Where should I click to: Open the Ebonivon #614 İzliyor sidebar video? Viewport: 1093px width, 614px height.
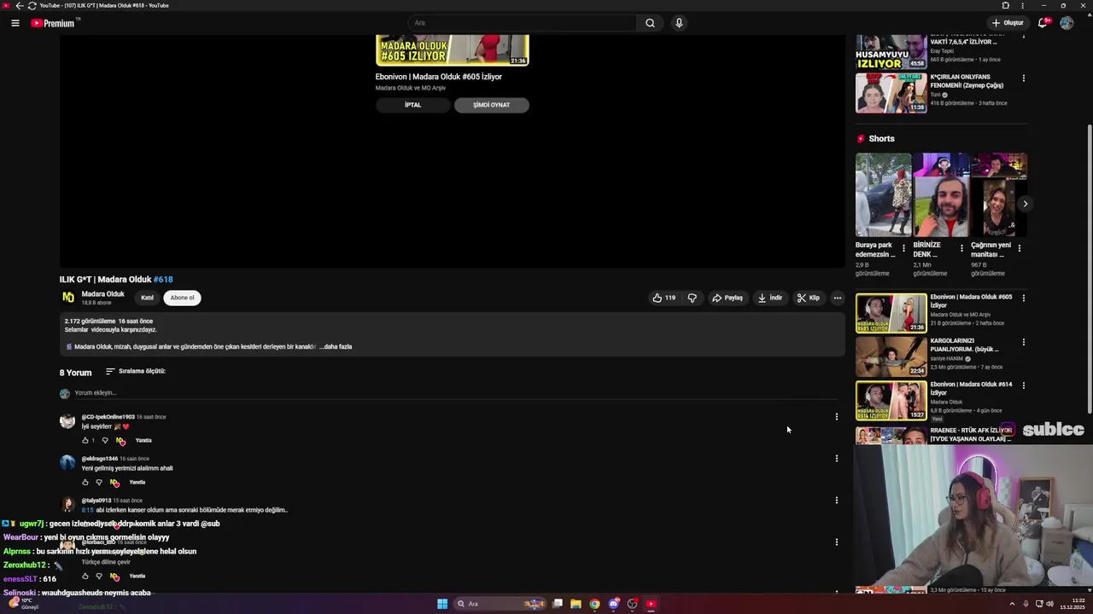891,401
